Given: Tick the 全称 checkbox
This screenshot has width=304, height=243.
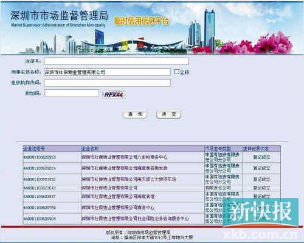Looking at the screenshot, I should click(x=177, y=72).
